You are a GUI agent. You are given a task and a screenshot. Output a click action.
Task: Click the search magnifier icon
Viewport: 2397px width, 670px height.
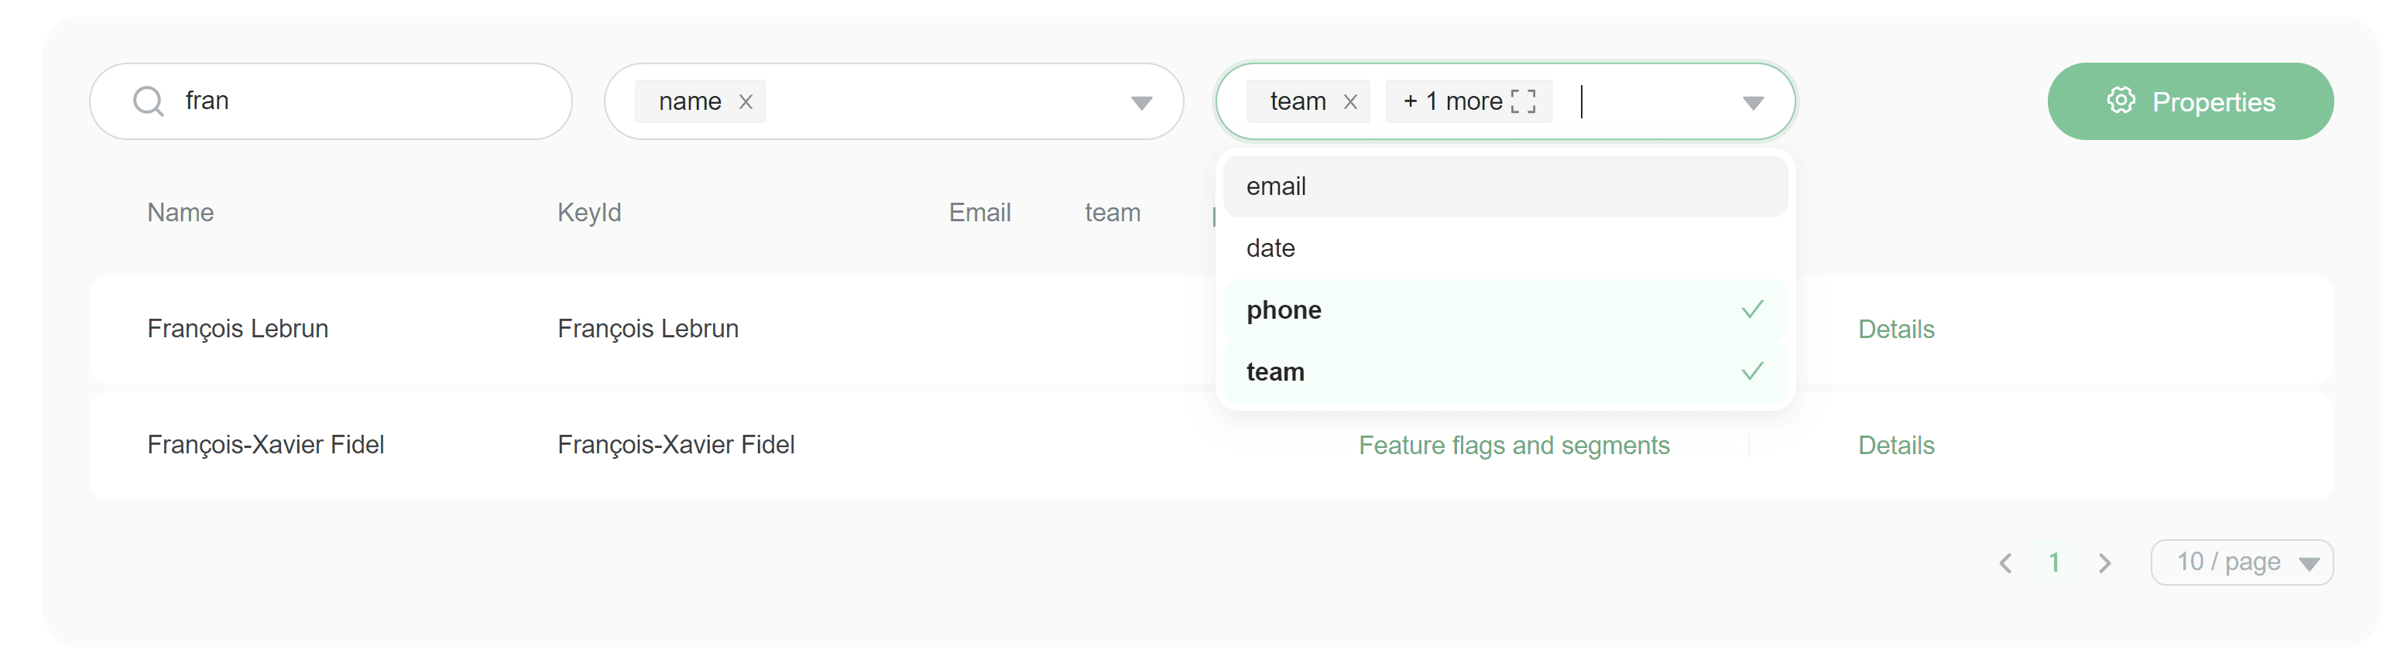click(x=148, y=101)
